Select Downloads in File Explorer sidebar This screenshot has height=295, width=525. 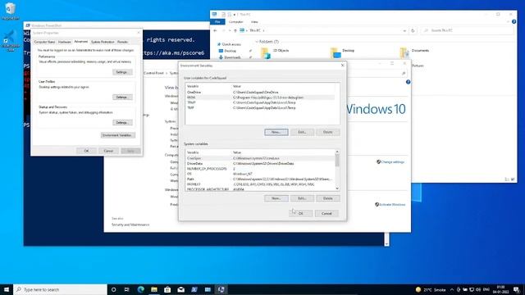230,57
